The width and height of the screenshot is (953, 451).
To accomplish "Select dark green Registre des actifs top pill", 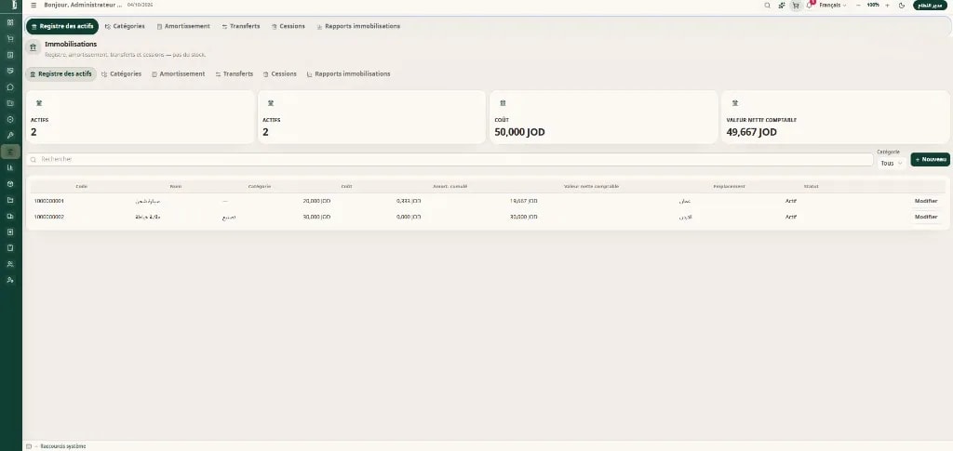I will click(62, 26).
